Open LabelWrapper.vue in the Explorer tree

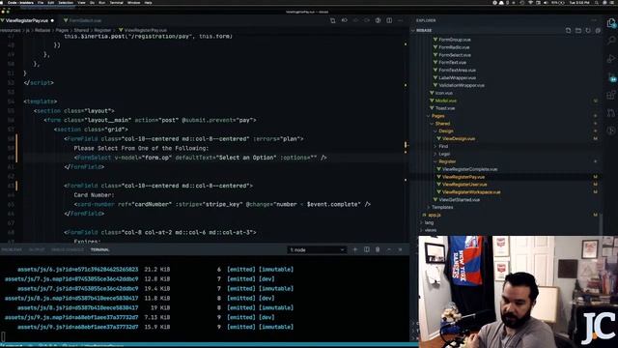point(457,77)
